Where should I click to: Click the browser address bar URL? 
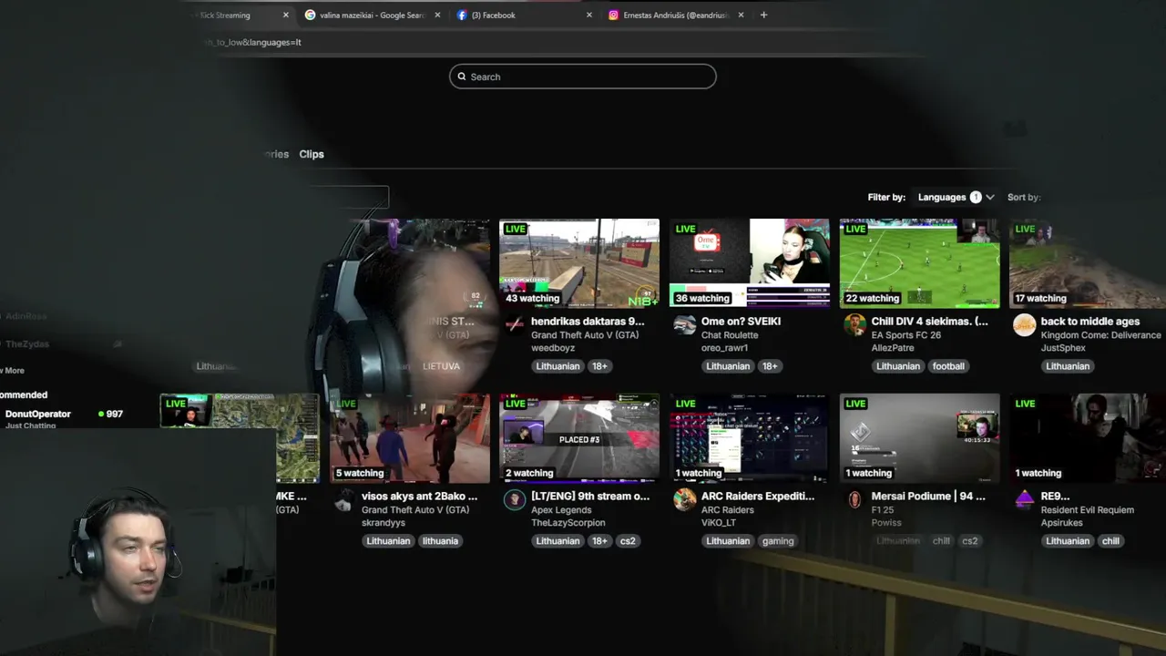pyautogui.click(x=252, y=42)
